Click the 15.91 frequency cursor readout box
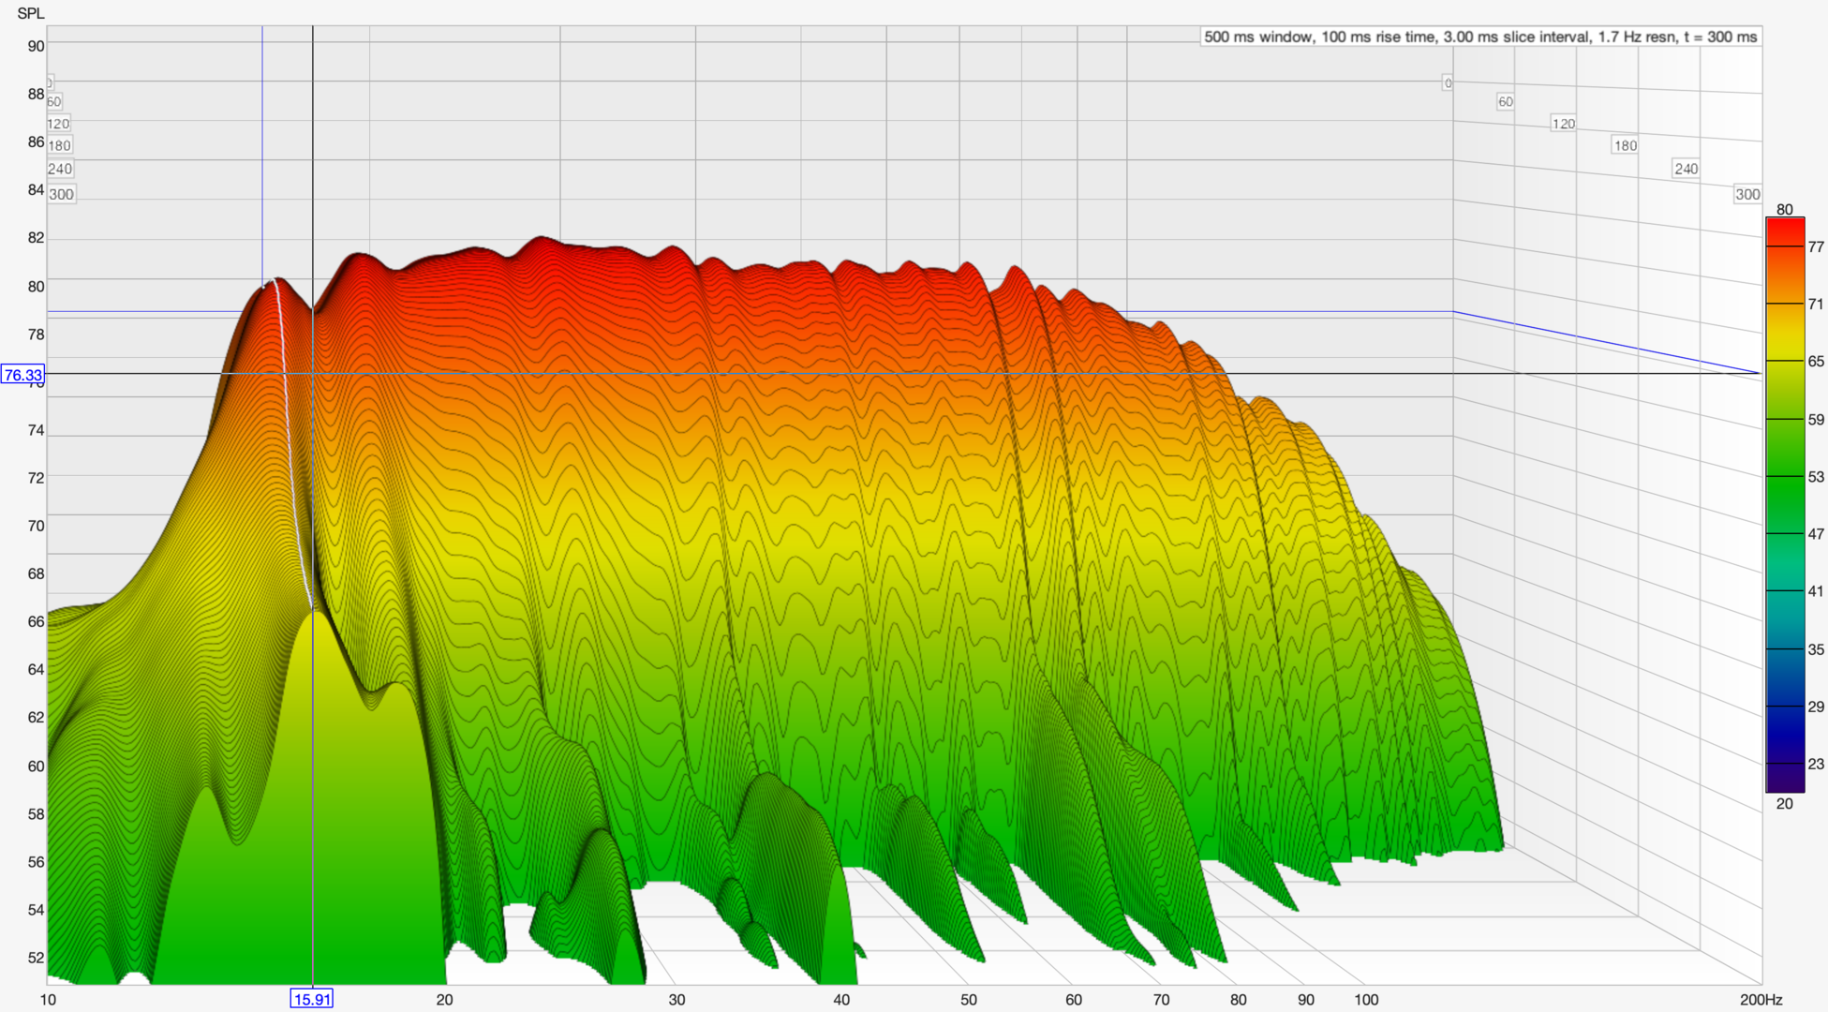1828x1012 pixels. click(311, 999)
